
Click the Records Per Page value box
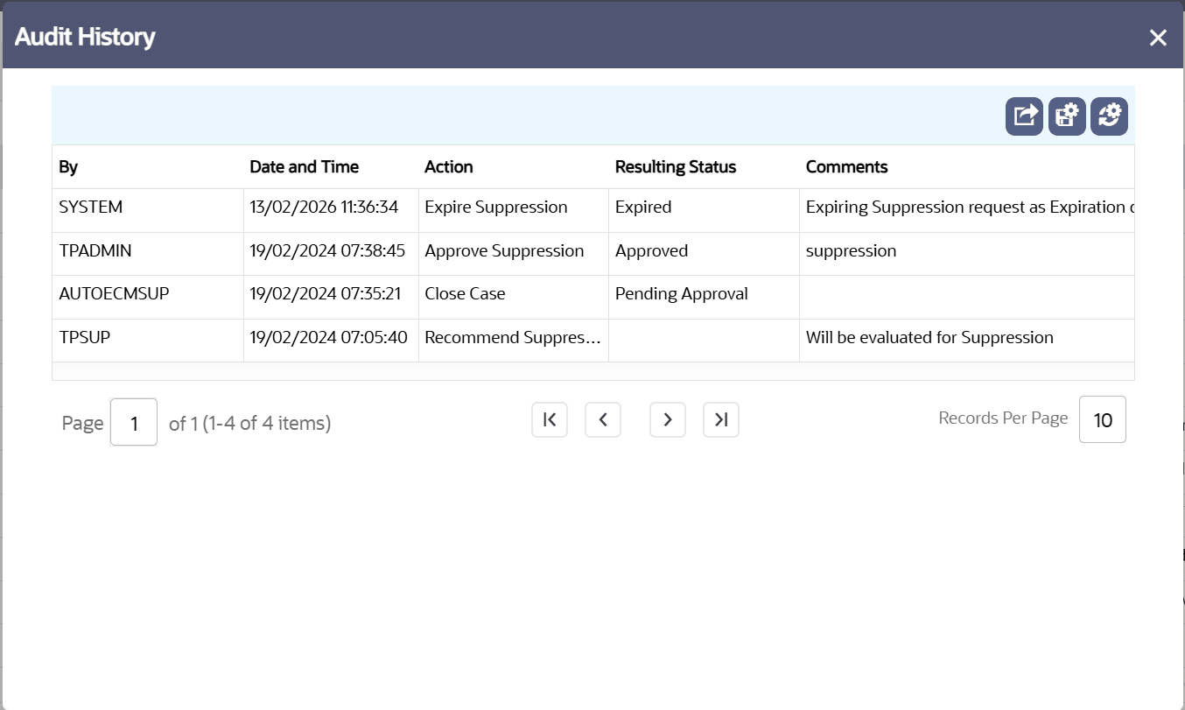pyautogui.click(x=1102, y=419)
